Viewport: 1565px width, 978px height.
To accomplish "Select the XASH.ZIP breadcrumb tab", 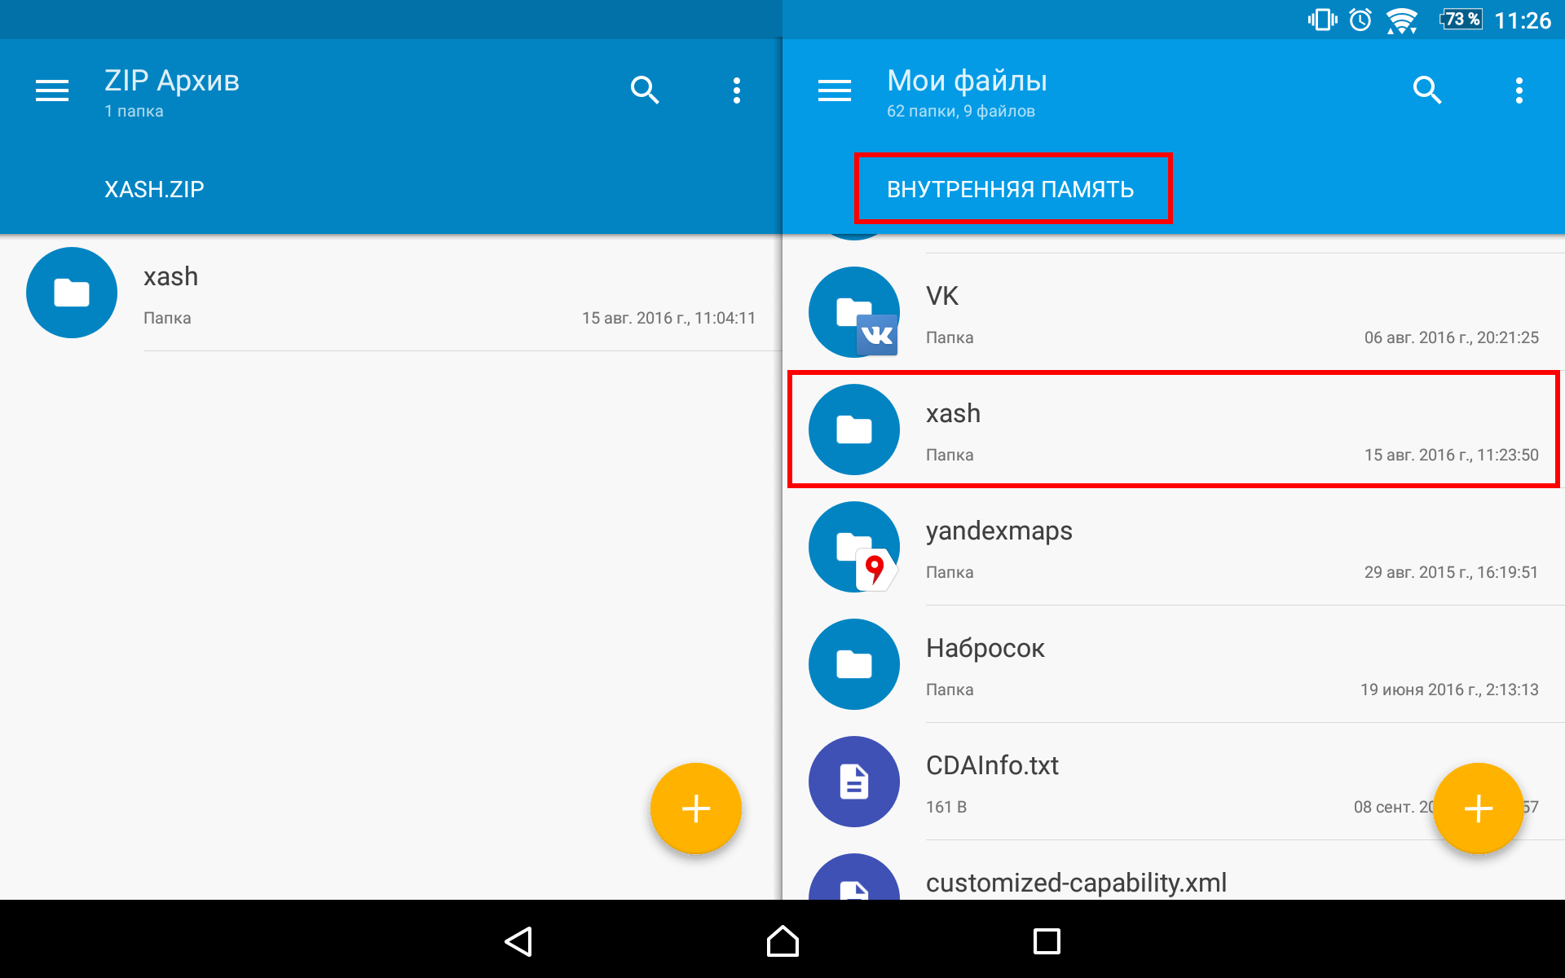I will click(x=154, y=189).
